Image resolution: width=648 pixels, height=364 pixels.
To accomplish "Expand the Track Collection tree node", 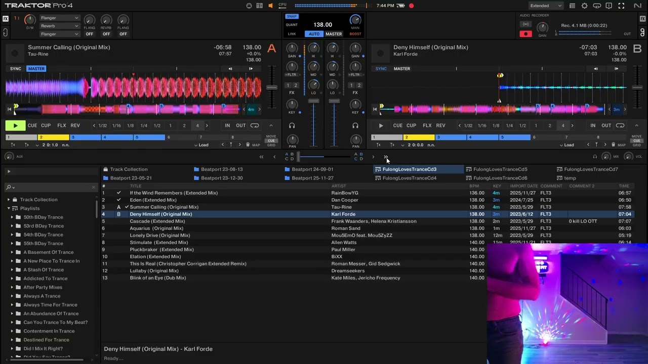I will [9, 200].
